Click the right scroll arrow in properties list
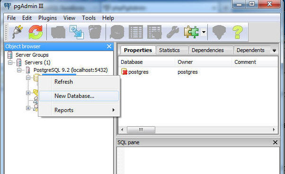The height and width of the screenshot is (174, 285). pos(274,130)
